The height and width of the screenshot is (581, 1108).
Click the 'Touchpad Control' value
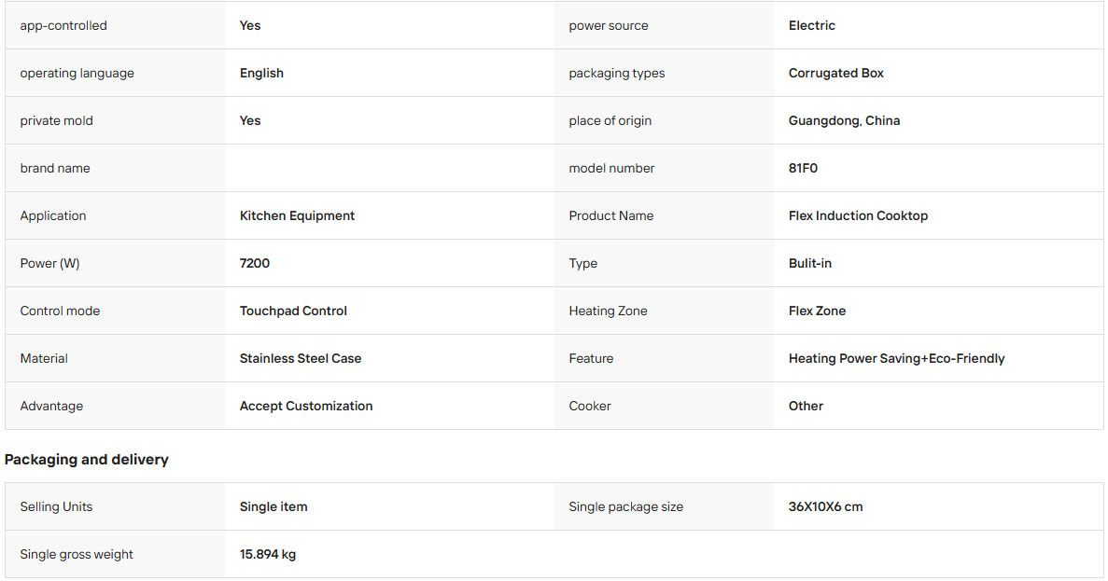pos(293,311)
